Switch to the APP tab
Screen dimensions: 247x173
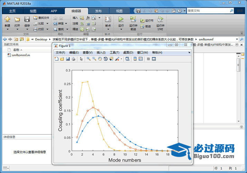click(54, 11)
